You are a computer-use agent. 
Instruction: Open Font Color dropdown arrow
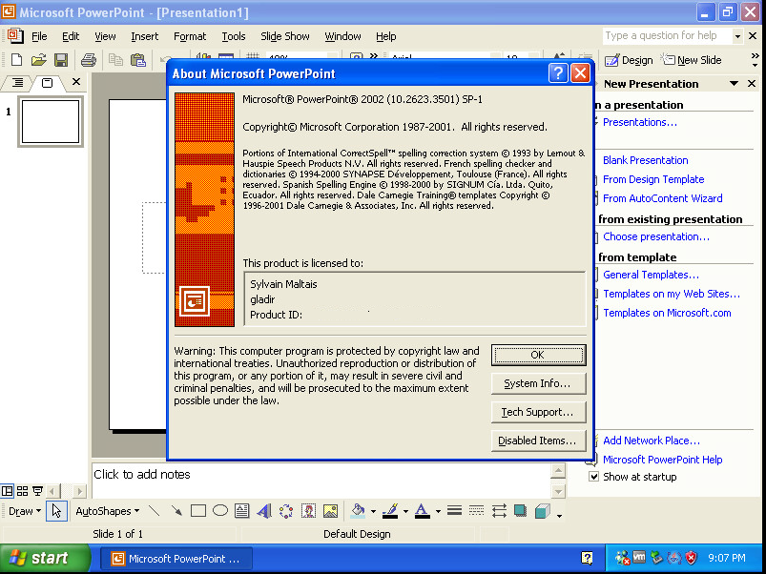[438, 511]
